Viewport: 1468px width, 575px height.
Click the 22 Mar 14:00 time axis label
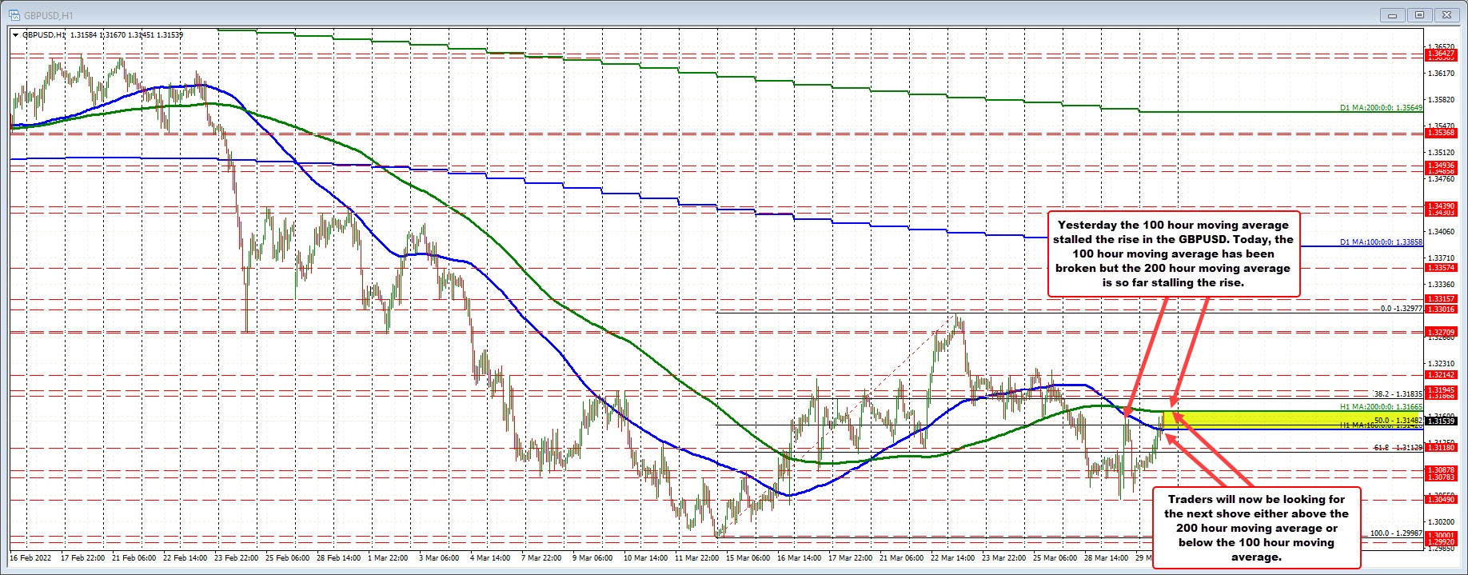(952, 557)
